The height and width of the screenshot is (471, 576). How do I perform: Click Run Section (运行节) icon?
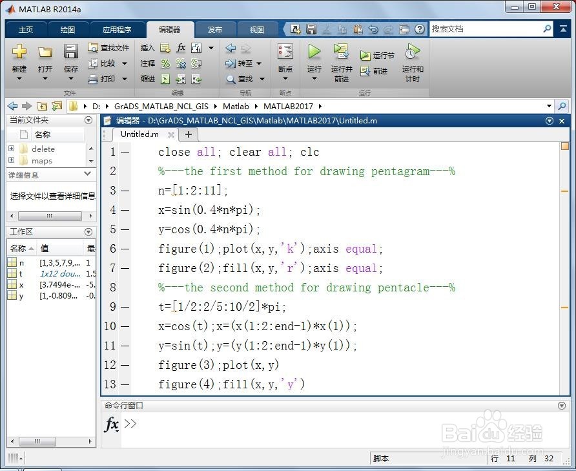(x=365, y=56)
